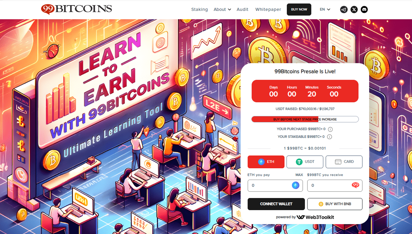Screen dimensions: 412x234
Task: Click the MAX amount link
Action: pyautogui.click(x=299, y=175)
